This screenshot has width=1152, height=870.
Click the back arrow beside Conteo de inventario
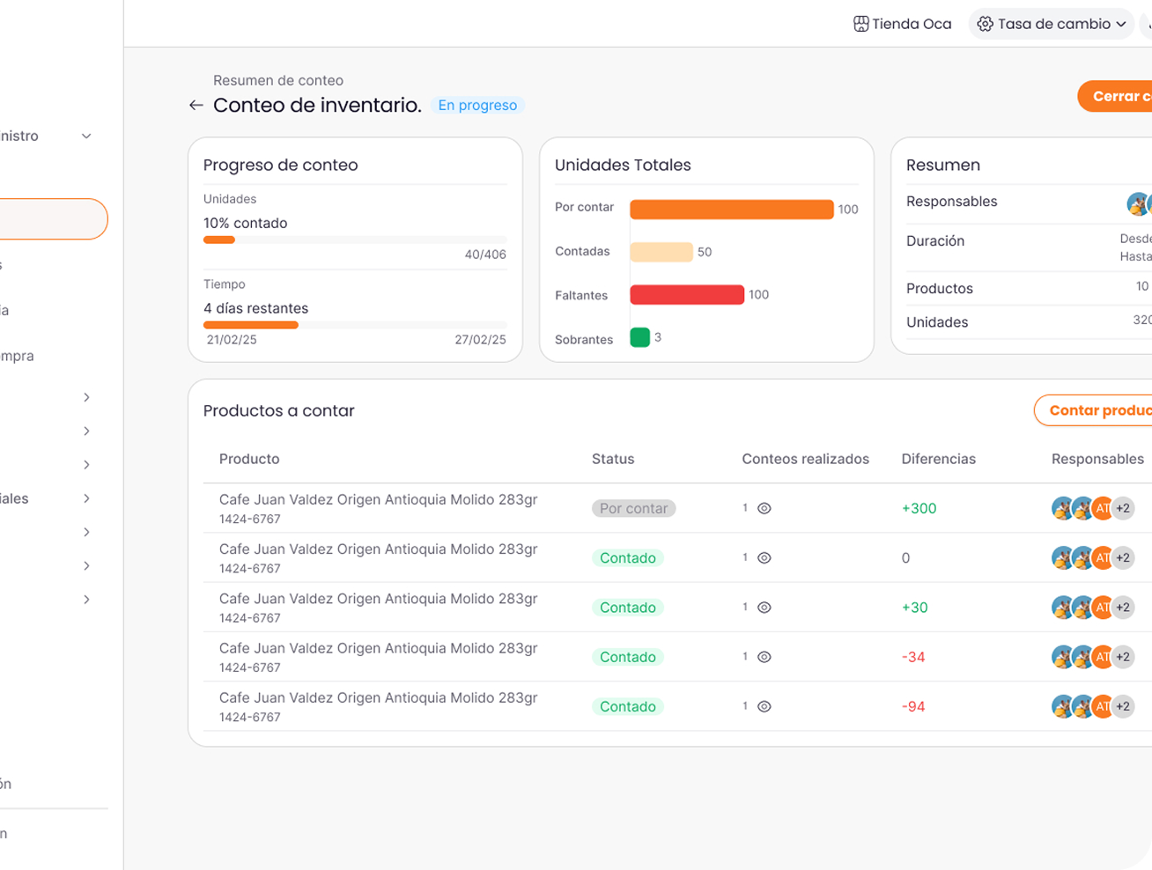pyautogui.click(x=196, y=106)
